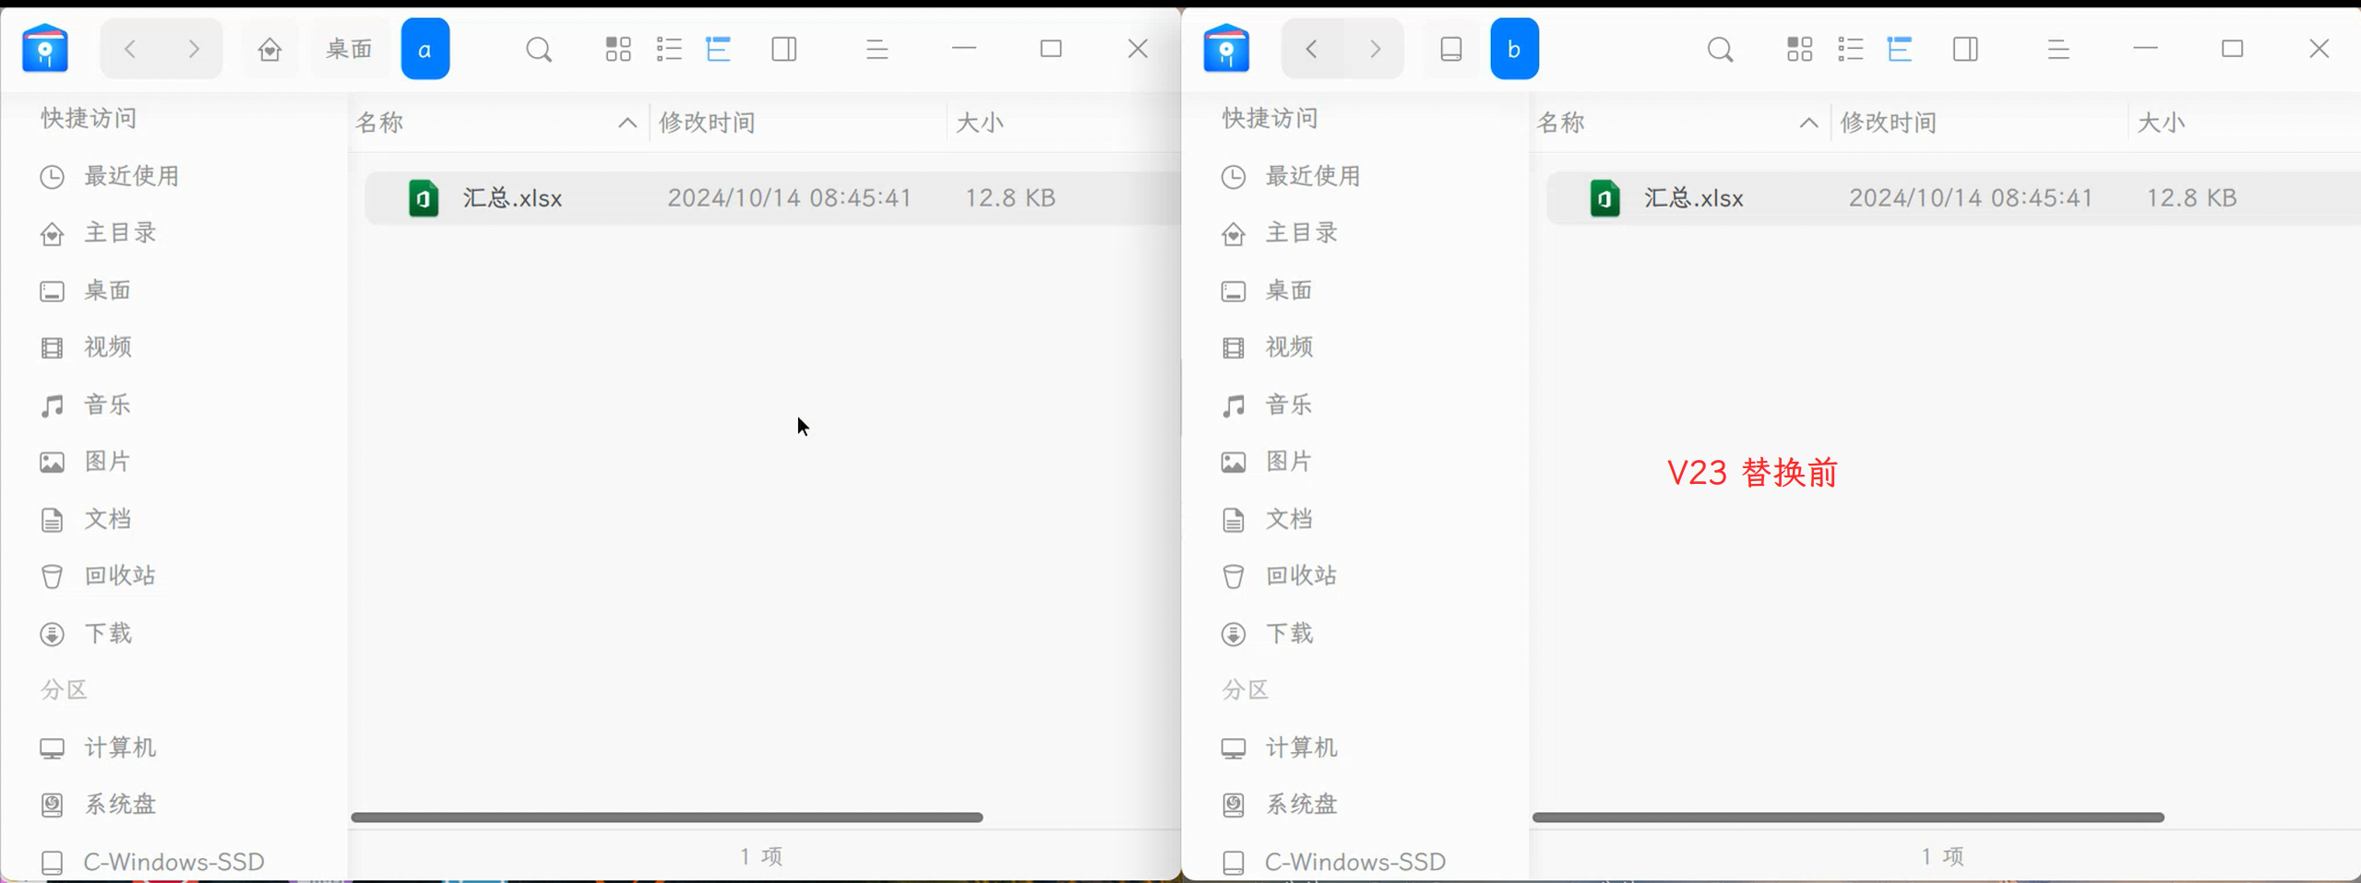Viewport: 2361px width, 883px height.
Task: Toggle detail side panel in left window
Action: coord(784,49)
